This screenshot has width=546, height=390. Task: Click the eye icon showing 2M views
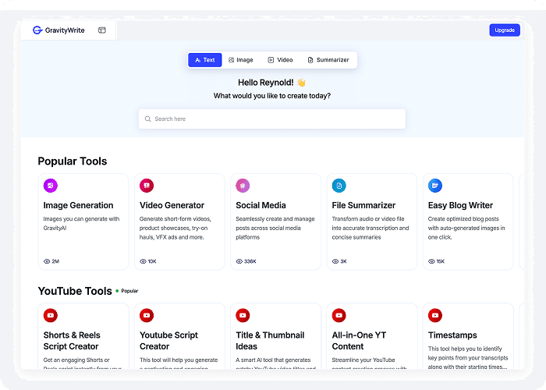pyautogui.click(x=47, y=261)
